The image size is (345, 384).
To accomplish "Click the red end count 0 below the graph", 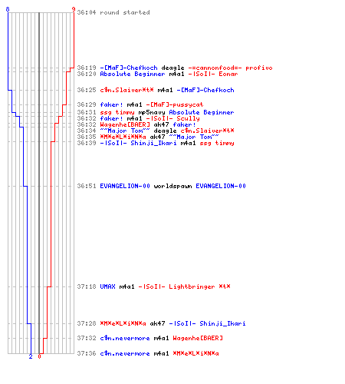I will coord(39,356).
